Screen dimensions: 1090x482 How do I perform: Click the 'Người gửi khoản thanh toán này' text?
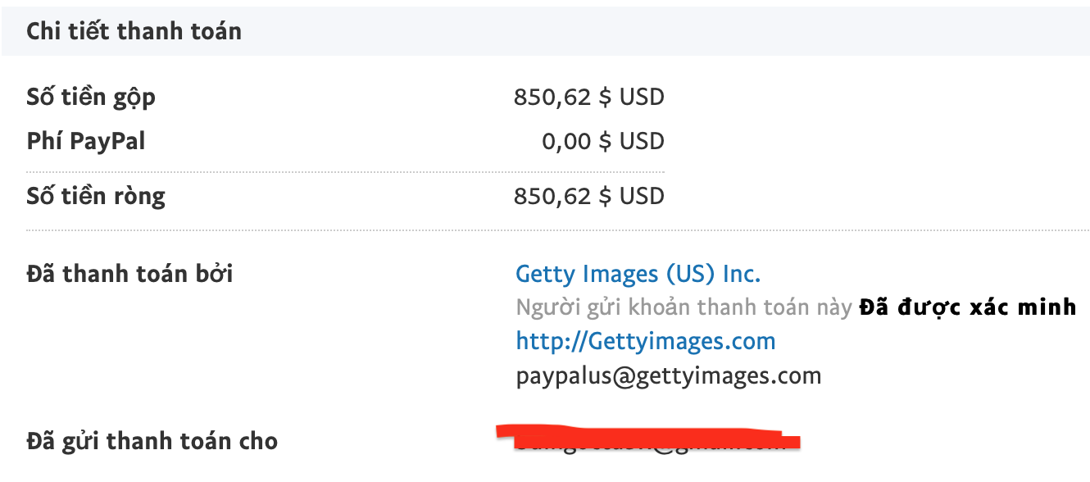coord(684,307)
